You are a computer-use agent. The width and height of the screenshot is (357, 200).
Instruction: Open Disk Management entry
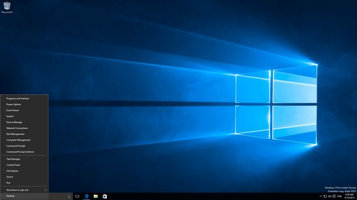pyautogui.click(x=24, y=134)
